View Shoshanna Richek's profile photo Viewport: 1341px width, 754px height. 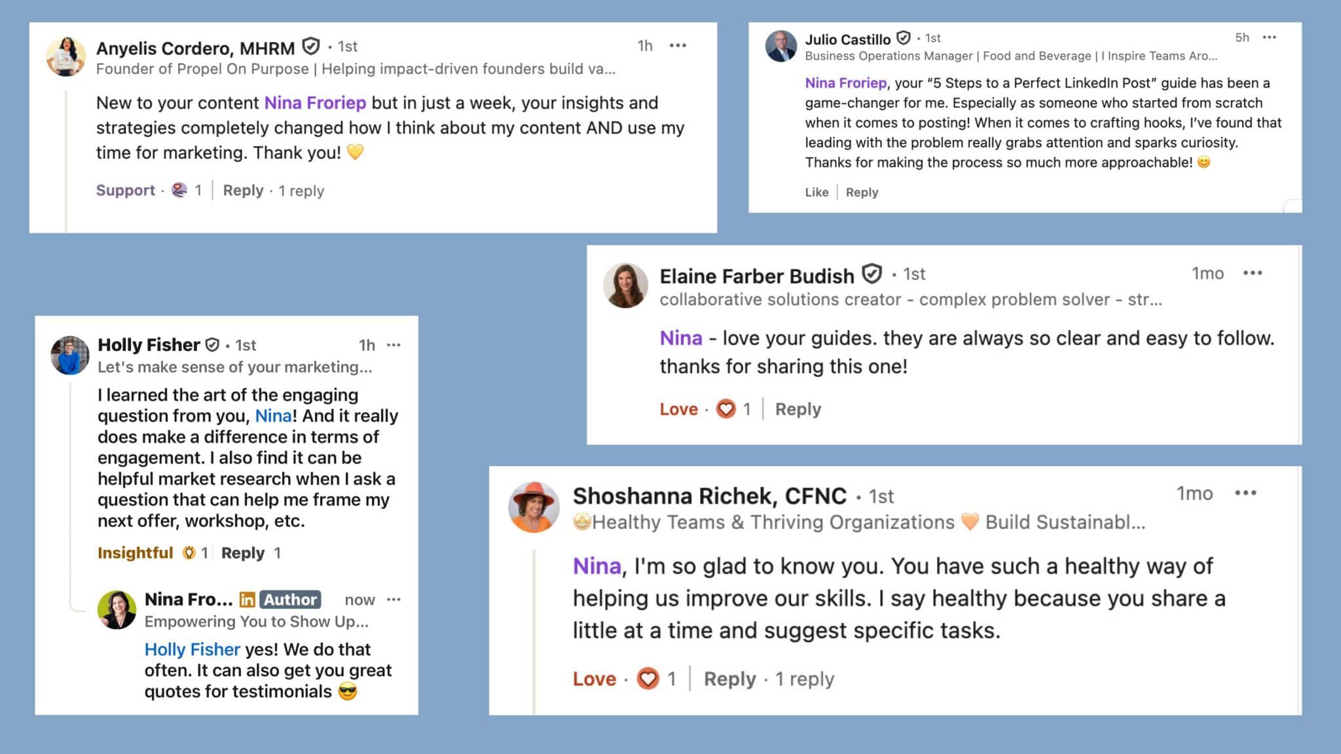pyautogui.click(x=534, y=507)
